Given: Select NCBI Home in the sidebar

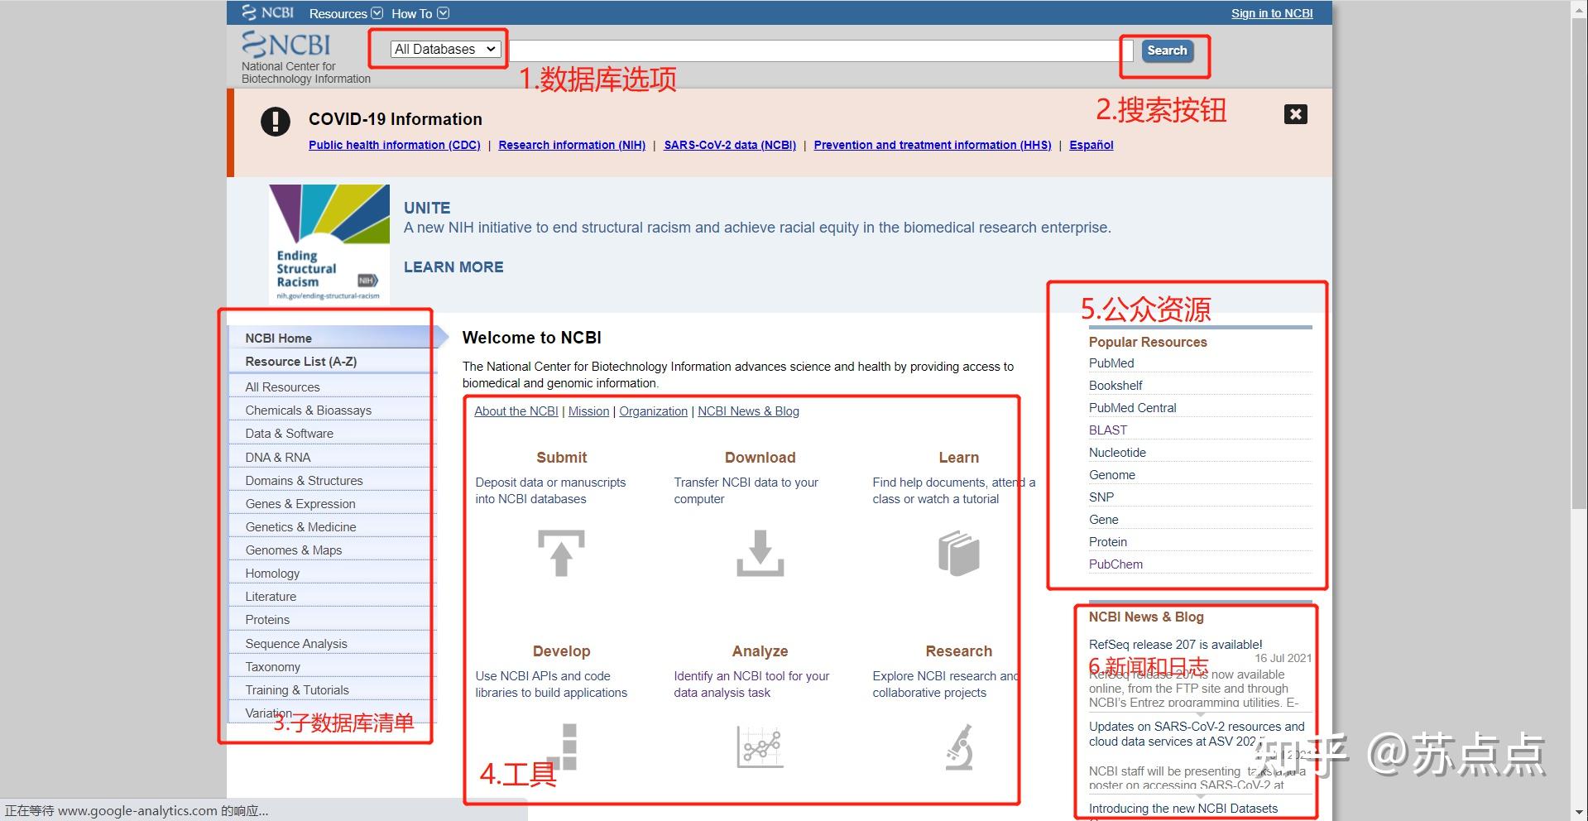Looking at the screenshot, I should 331,338.
